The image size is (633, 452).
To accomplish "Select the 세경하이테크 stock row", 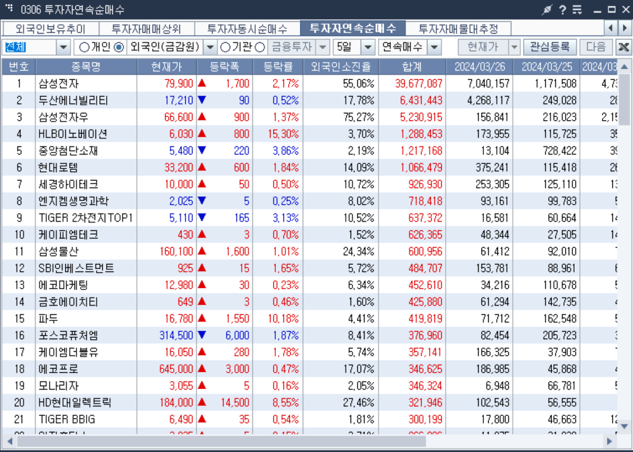I will 309,184.
